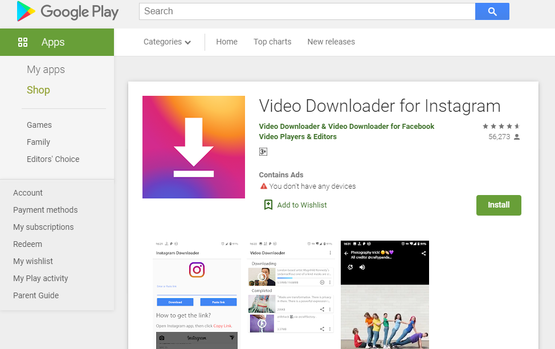The height and width of the screenshot is (349, 555).
Task: Click the red warning triangle icon
Action: 263,186
